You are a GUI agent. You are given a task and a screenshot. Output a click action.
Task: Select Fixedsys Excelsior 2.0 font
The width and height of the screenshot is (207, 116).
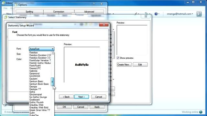(x=40, y=55)
